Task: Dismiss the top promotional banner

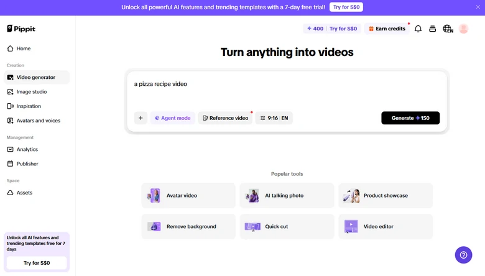Action: 478,7
